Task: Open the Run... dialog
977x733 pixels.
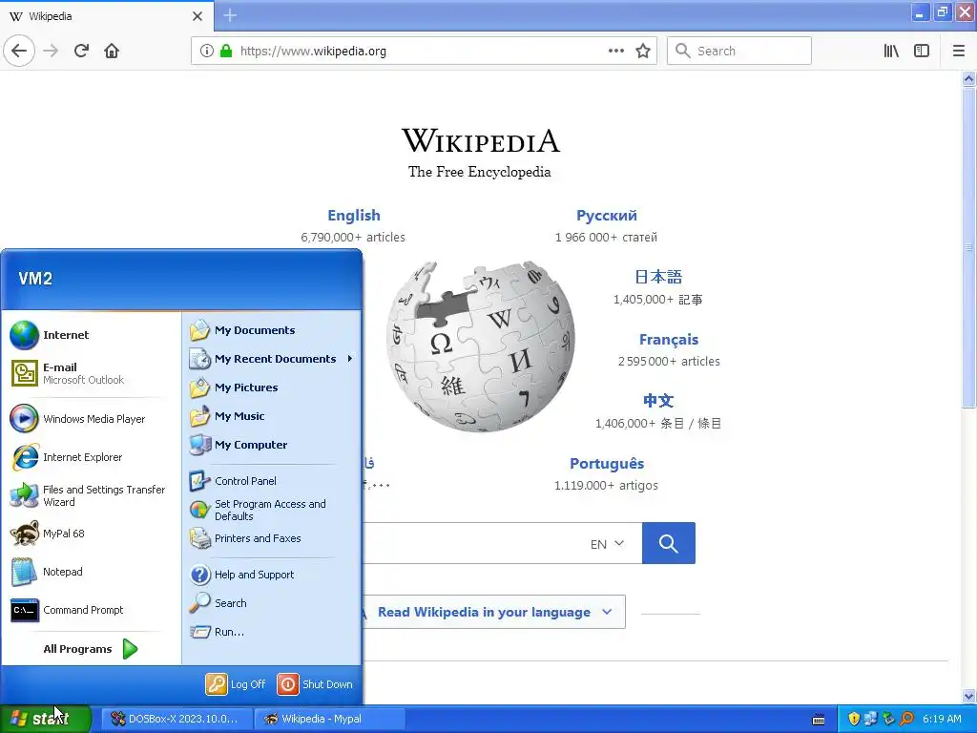Action: 272,632
